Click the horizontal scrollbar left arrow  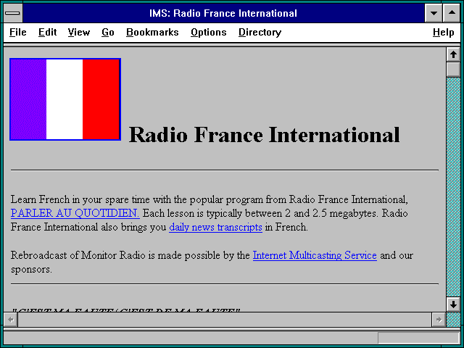[11, 320]
